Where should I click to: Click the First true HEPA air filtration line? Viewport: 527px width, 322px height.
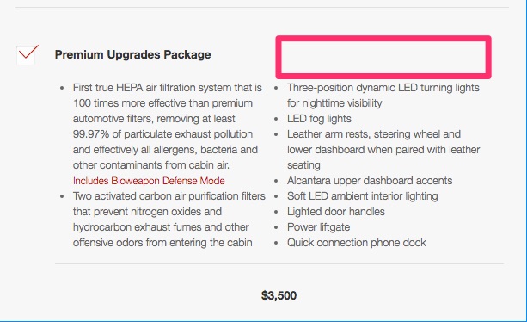click(x=168, y=88)
